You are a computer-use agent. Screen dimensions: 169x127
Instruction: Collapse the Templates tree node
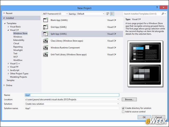[x=5, y=23]
